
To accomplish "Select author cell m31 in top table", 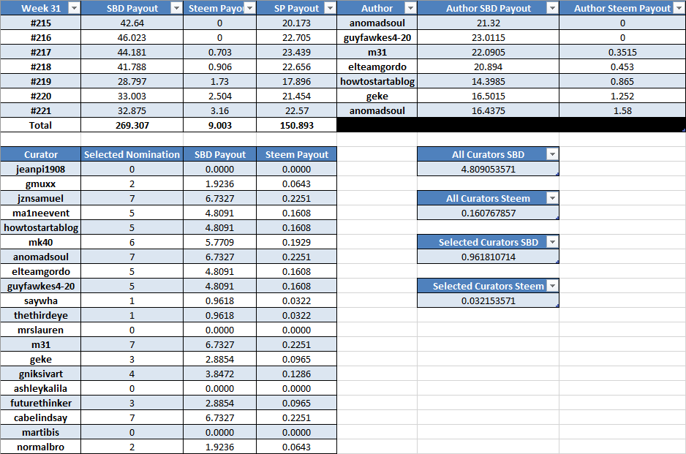I will [377, 52].
